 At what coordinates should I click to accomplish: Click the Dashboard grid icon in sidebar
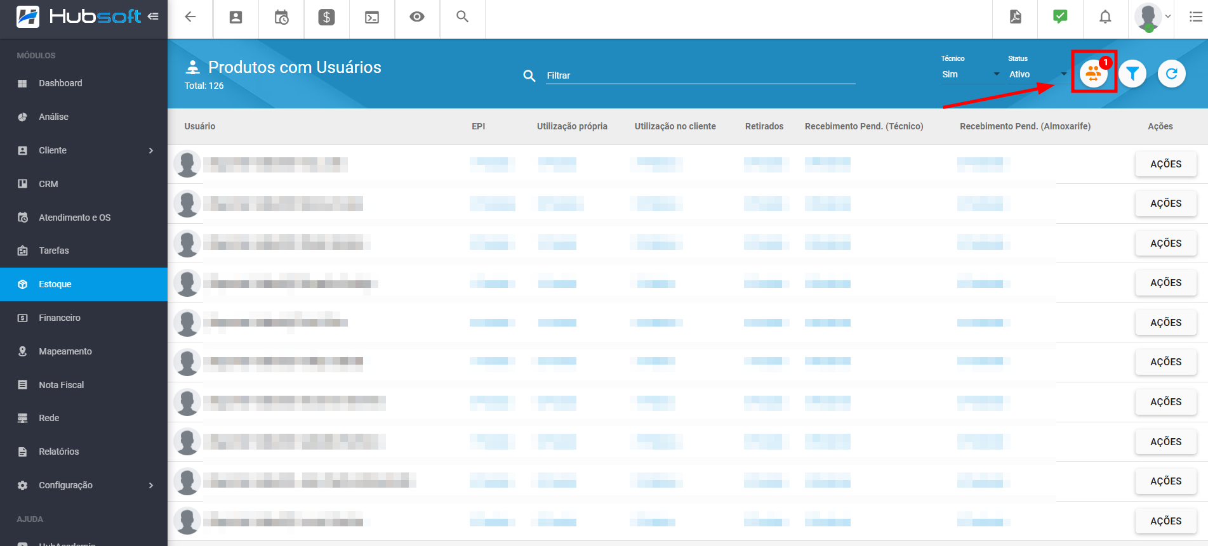(x=22, y=83)
